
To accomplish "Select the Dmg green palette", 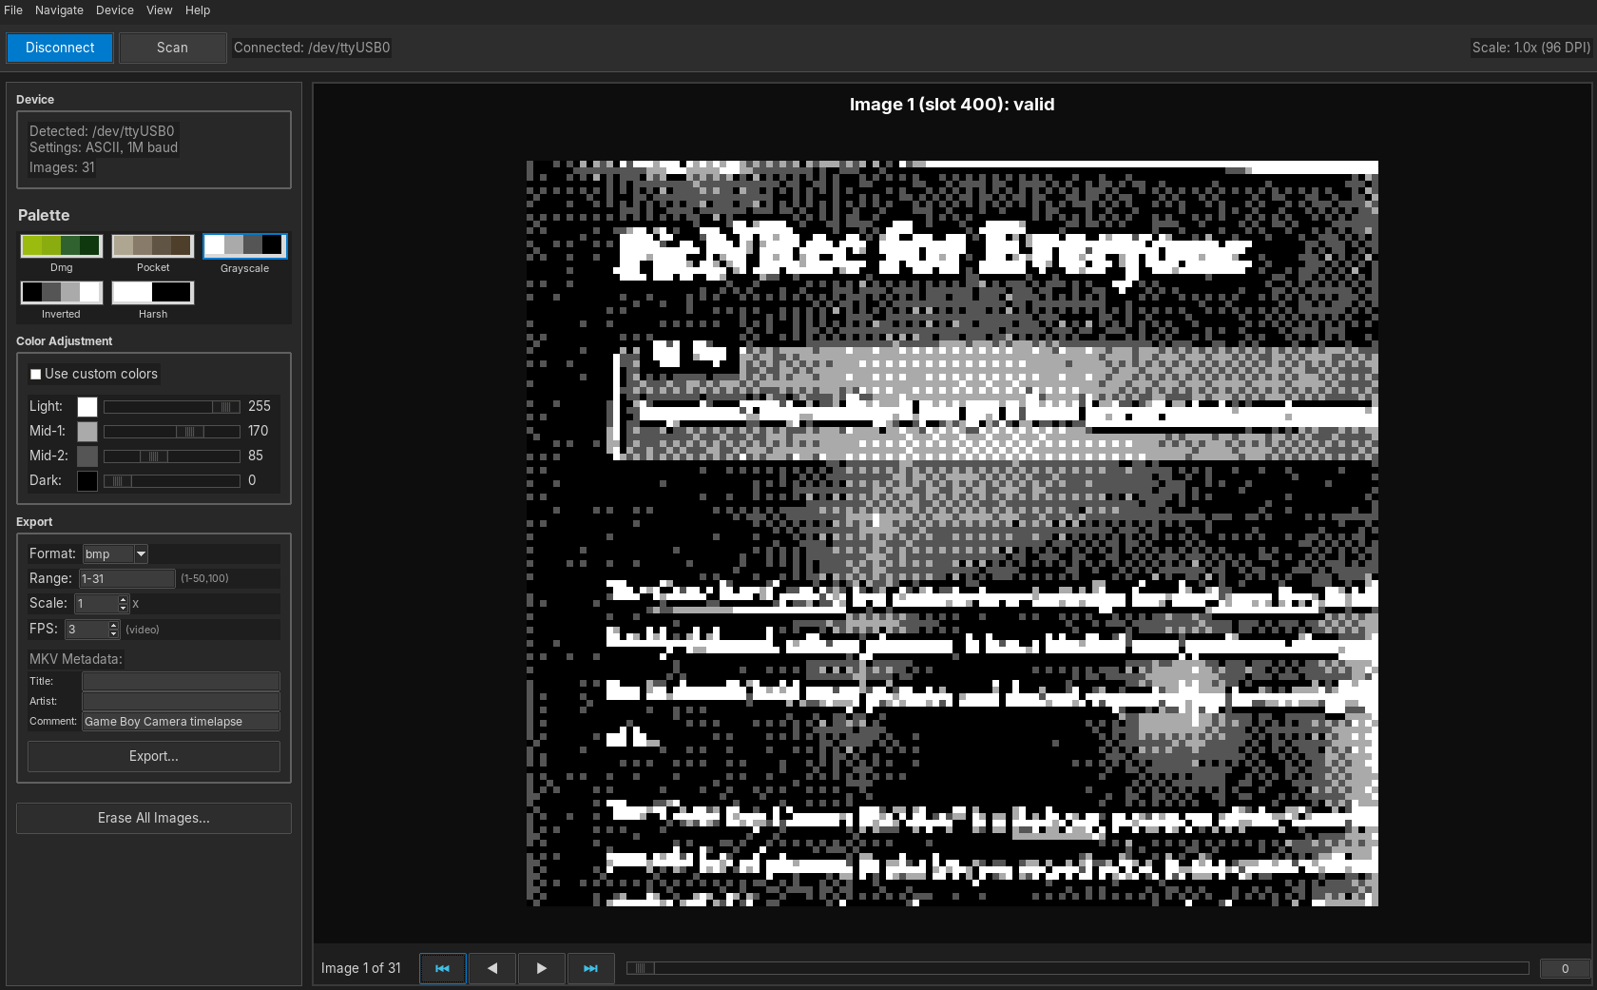I will point(61,245).
